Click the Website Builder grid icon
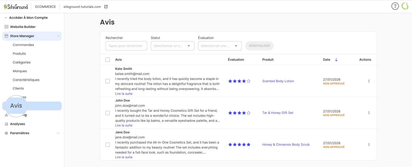 point(7,27)
